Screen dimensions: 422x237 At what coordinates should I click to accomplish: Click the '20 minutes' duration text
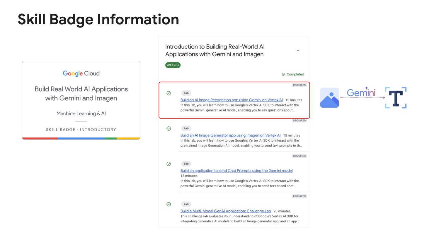[x=282, y=211]
